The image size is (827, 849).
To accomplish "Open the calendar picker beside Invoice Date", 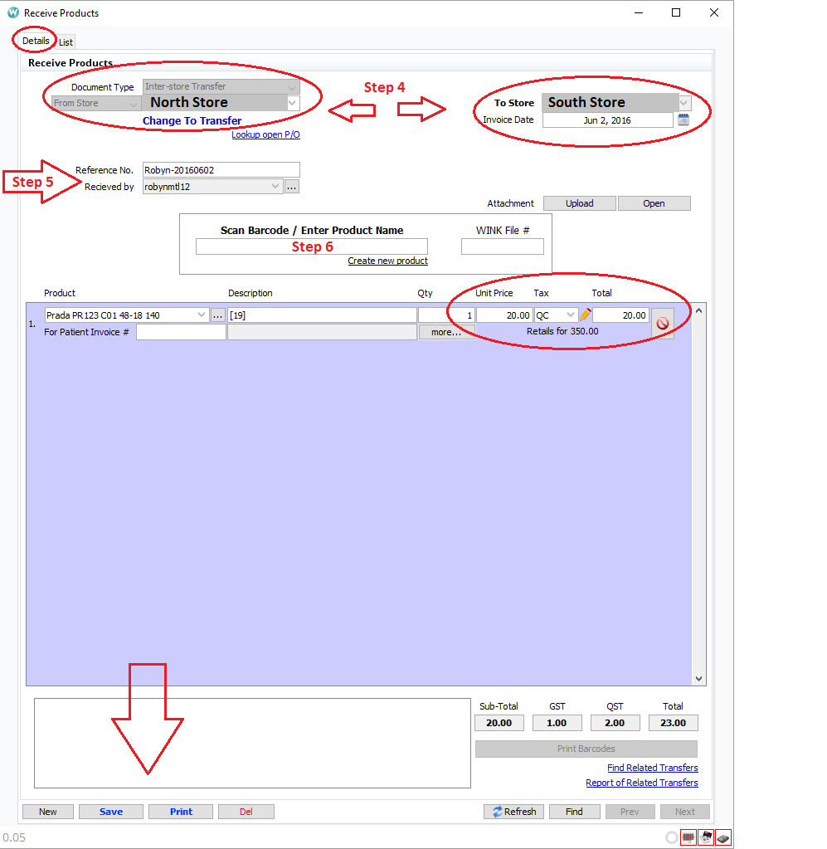I will [683, 120].
